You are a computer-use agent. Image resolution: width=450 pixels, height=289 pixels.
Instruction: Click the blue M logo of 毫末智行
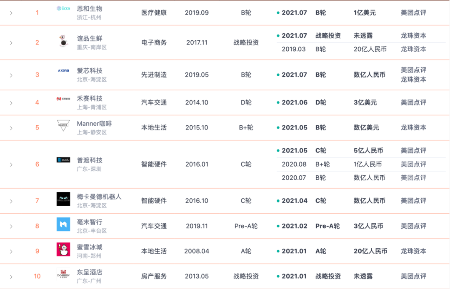click(63, 224)
